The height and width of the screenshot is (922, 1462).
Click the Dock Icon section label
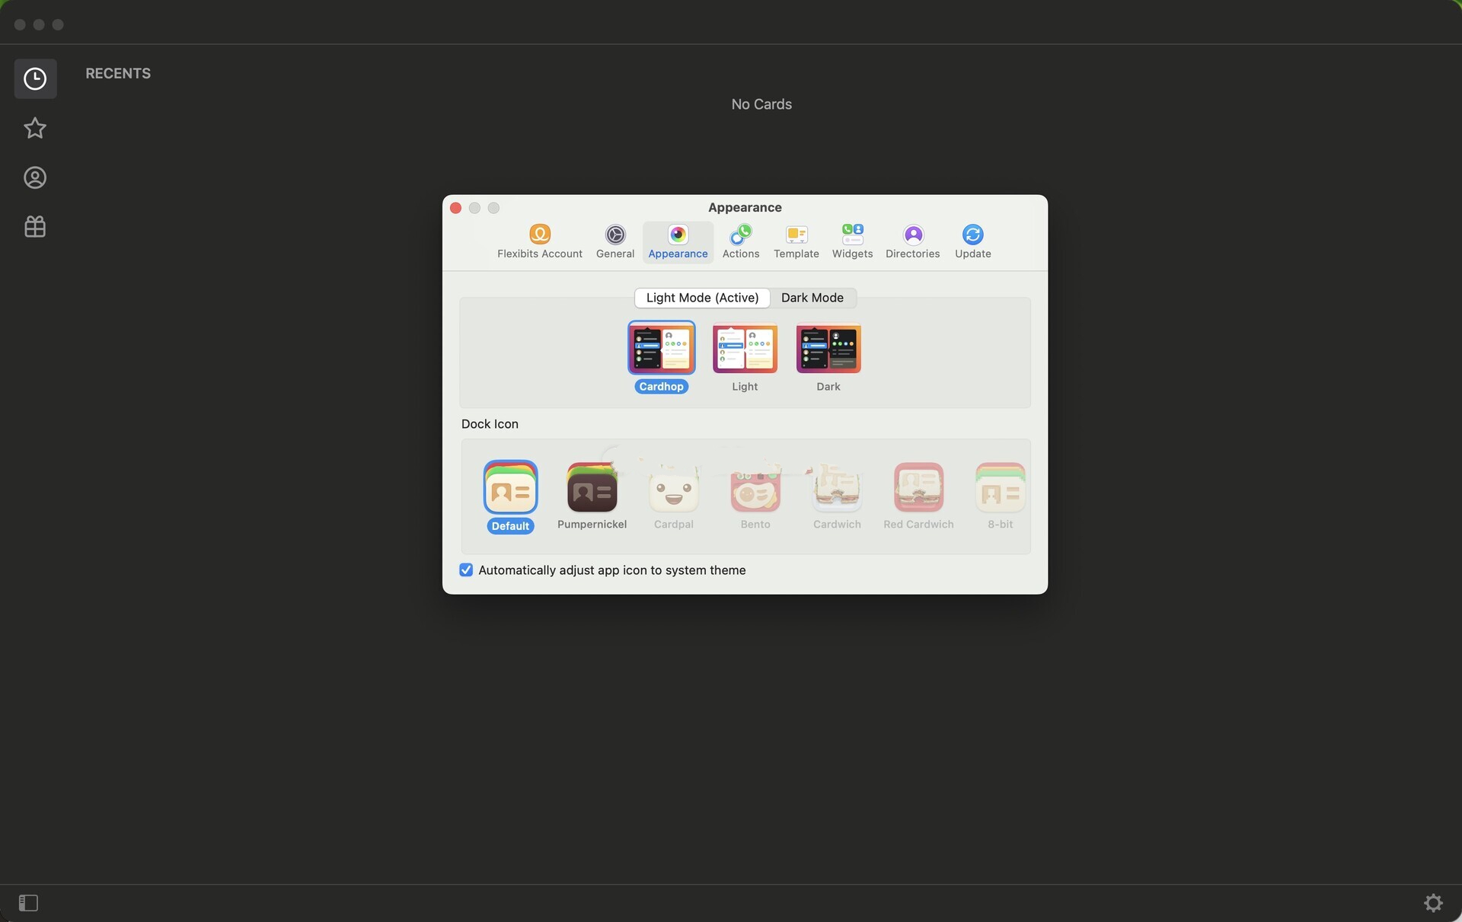click(x=490, y=424)
